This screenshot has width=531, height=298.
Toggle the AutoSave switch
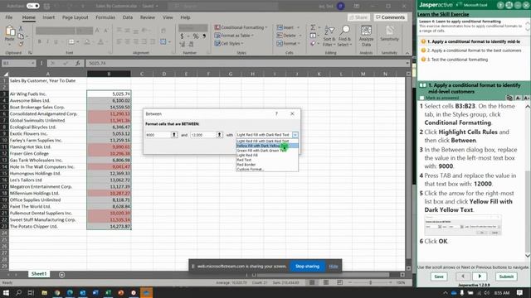(x=33, y=6)
